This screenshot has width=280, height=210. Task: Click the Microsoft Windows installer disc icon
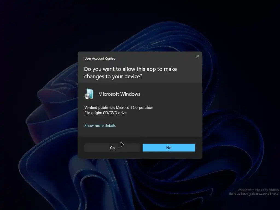(x=89, y=94)
